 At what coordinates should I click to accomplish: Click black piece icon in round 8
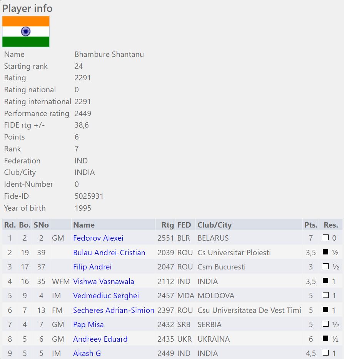tap(326, 339)
